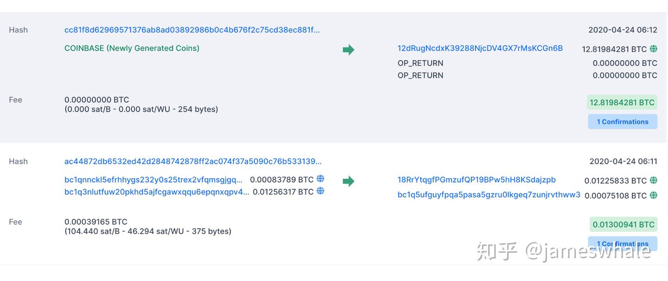Click globe icon beside 0.01225833 BTC

pos(654,180)
